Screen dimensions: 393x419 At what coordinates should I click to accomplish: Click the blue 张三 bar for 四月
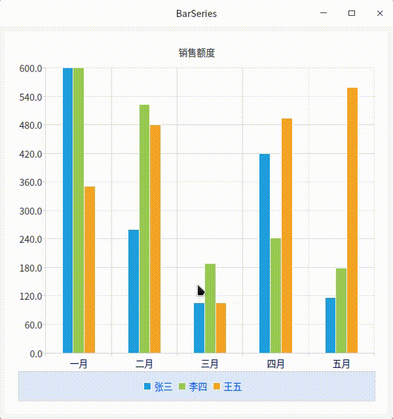(265, 253)
